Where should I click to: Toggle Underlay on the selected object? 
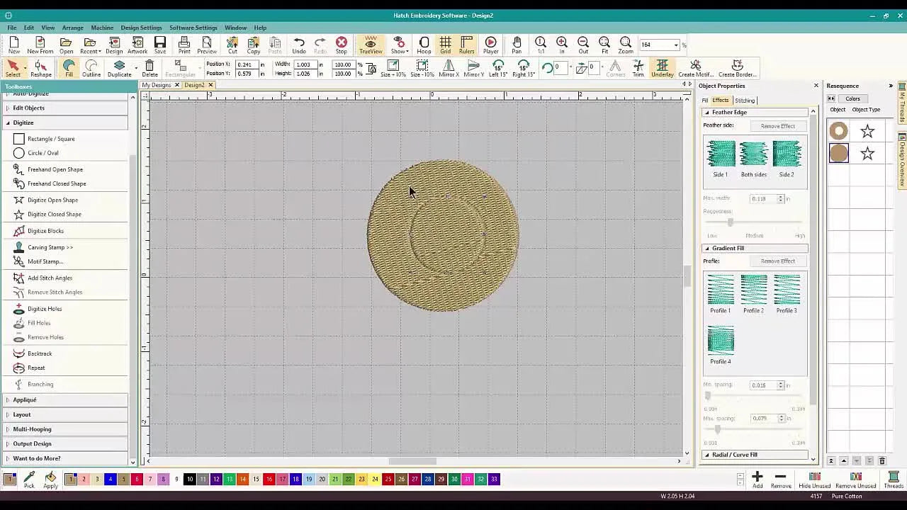click(x=662, y=67)
